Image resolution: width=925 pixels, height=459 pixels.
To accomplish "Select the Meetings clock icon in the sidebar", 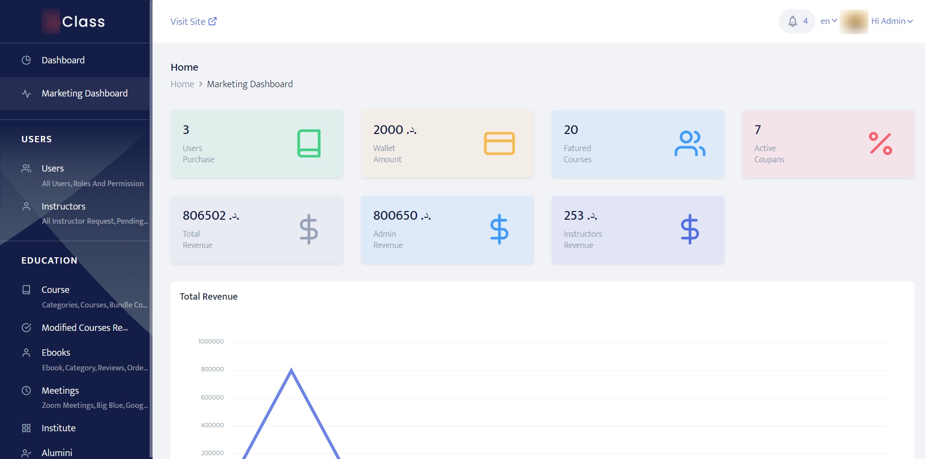I will (26, 390).
